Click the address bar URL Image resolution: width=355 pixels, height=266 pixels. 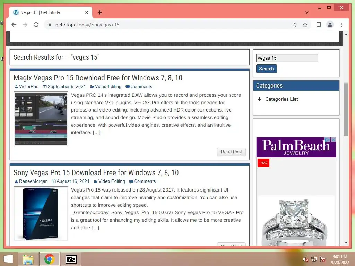coord(87,25)
